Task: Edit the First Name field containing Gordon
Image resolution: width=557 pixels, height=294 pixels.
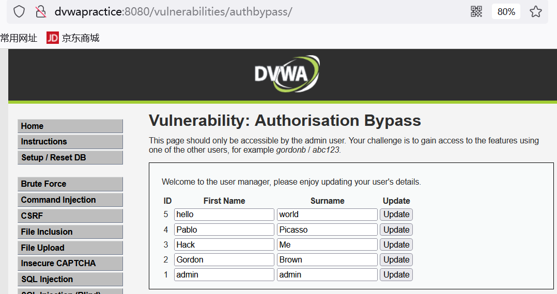Action: (x=224, y=260)
